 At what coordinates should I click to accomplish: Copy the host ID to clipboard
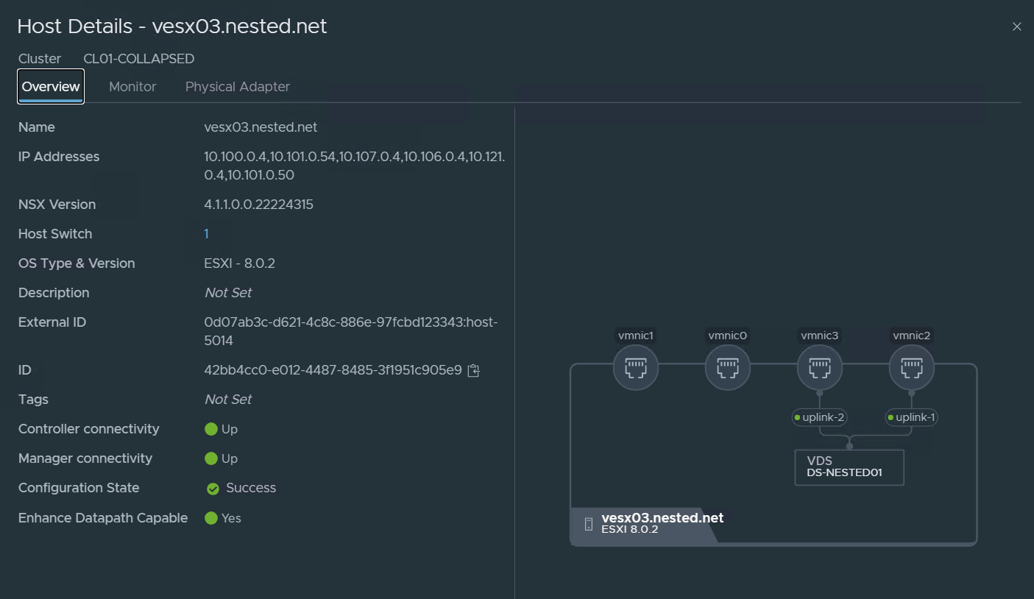point(474,371)
